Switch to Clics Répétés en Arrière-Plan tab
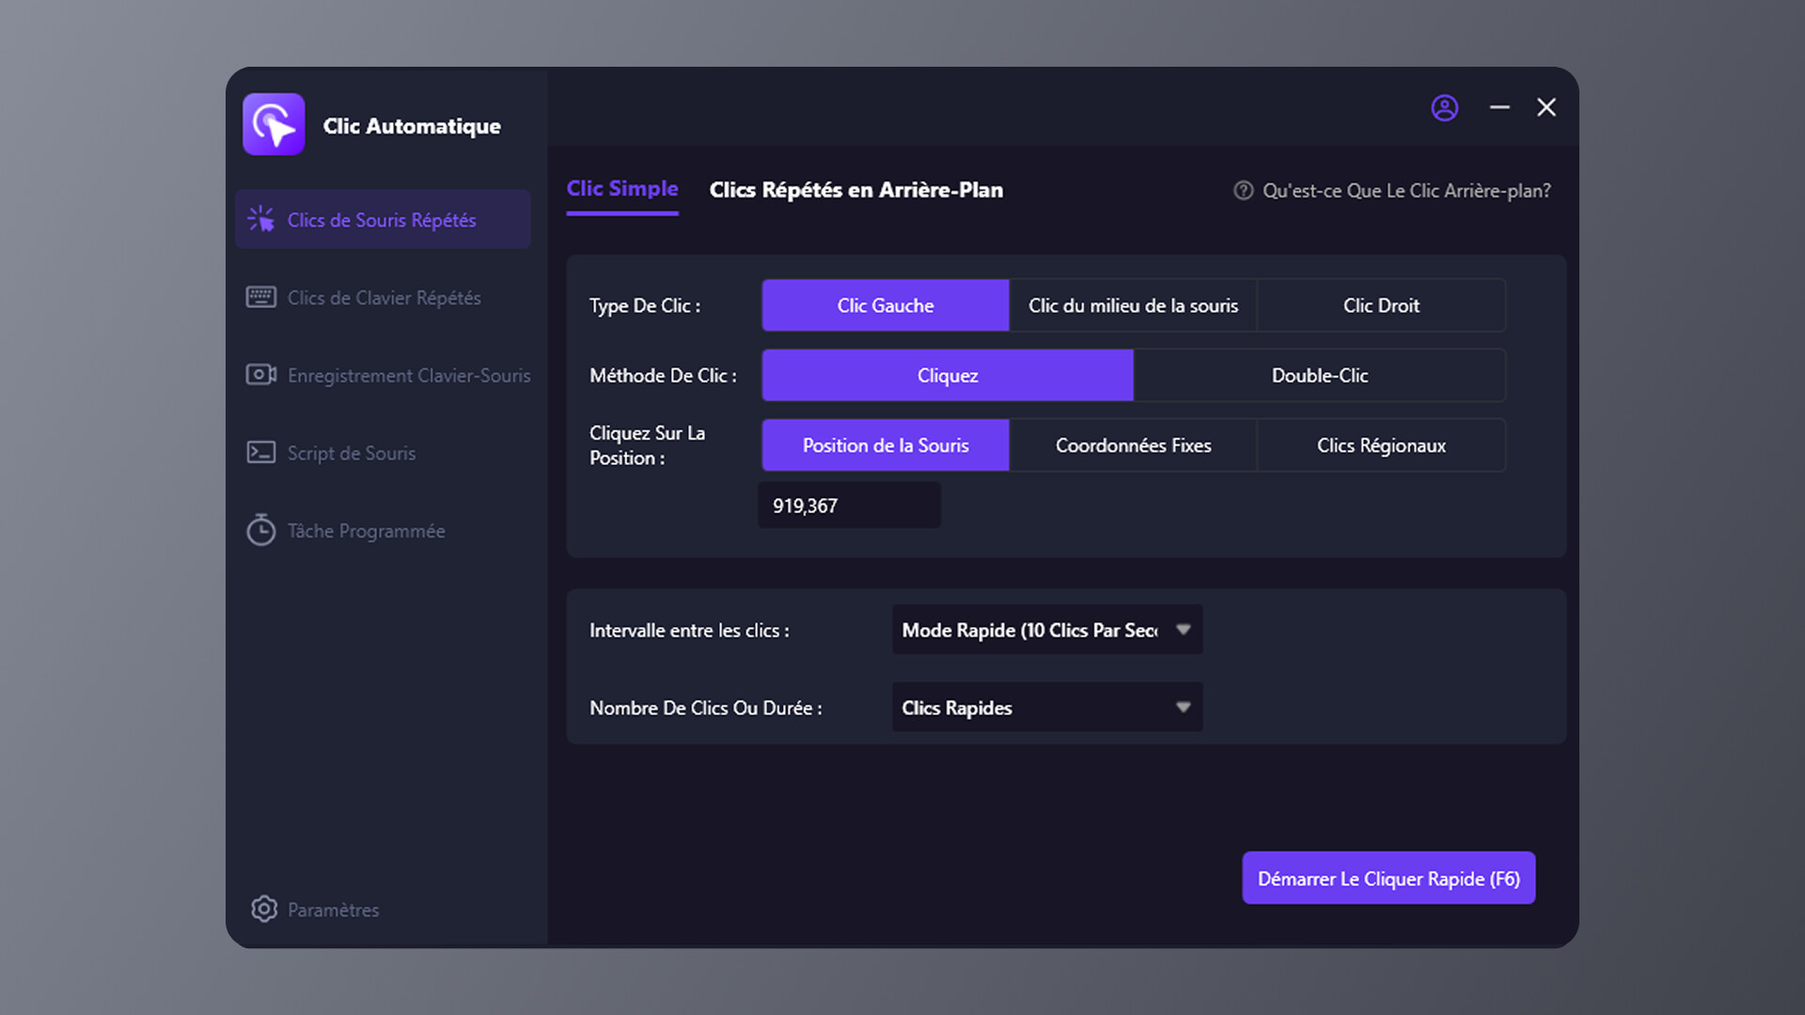Image resolution: width=1805 pixels, height=1015 pixels. coord(855,190)
